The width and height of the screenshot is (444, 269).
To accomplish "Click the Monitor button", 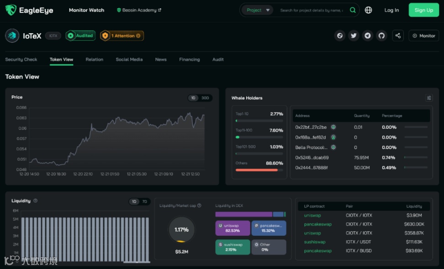I will [423, 36].
